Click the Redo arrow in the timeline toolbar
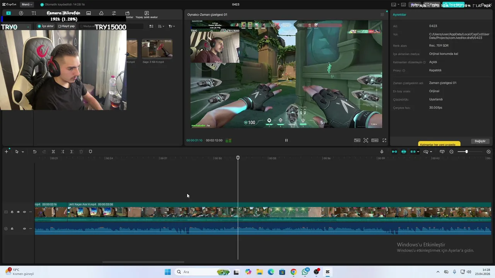This screenshot has height=278, width=495. (x=44, y=152)
